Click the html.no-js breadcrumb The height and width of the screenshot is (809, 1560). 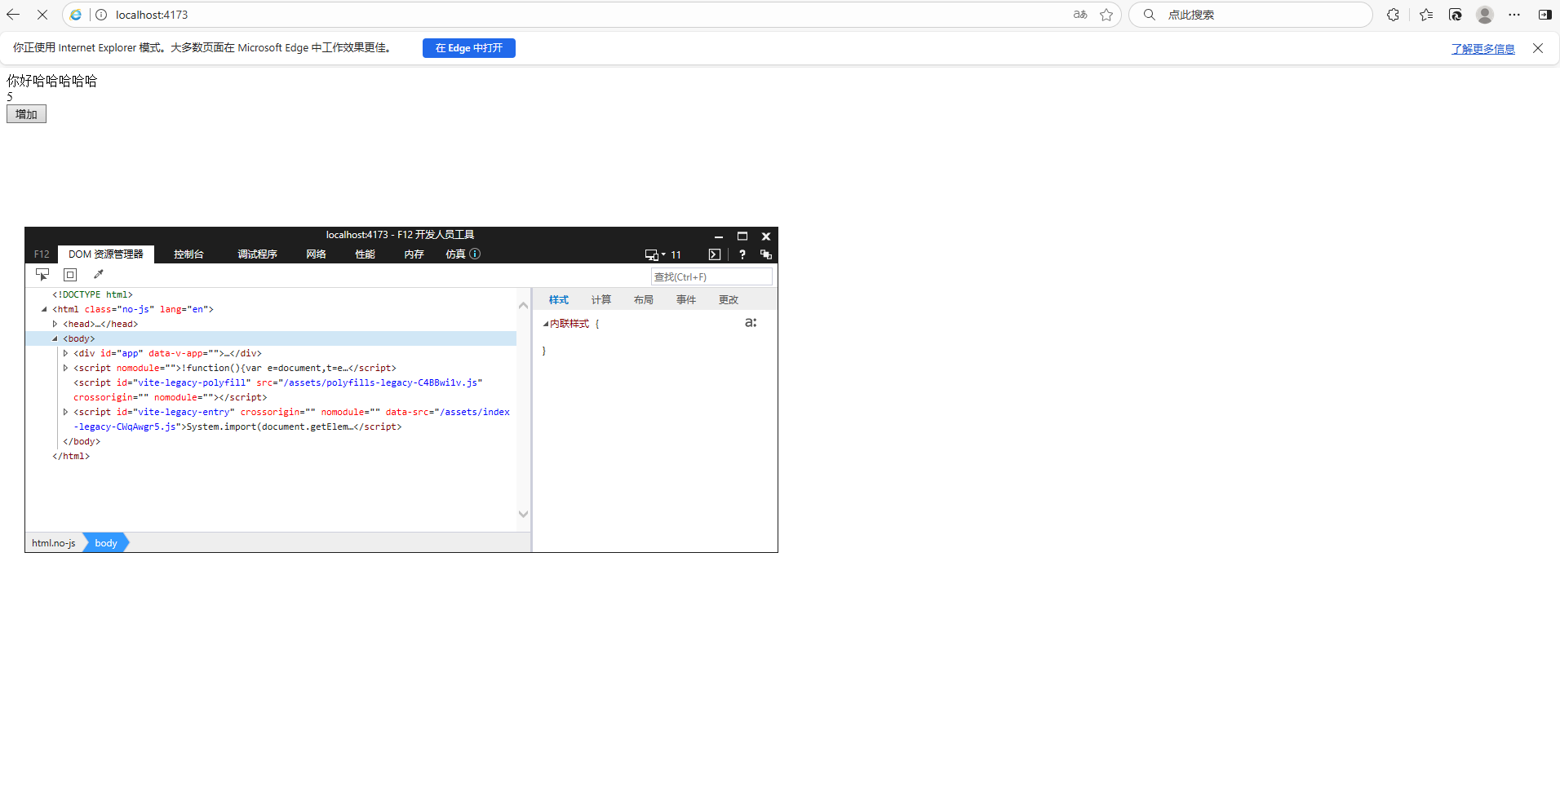pyautogui.click(x=54, y=543)
